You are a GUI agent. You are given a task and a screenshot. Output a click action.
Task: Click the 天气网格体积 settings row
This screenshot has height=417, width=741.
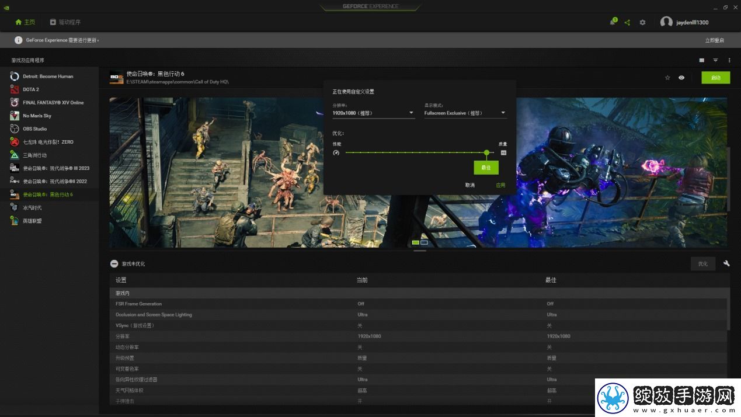click(x=418, y=390)
